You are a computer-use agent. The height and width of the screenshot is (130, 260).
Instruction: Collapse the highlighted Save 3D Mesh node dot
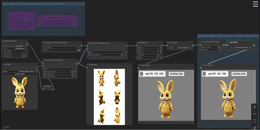pyautogui.click(x=228, y=43)
